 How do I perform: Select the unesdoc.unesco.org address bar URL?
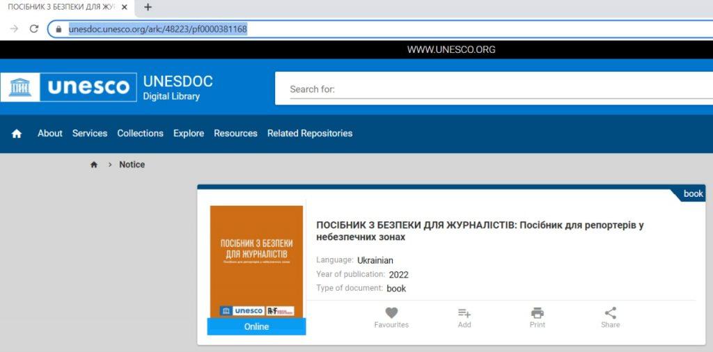[158, 29]
